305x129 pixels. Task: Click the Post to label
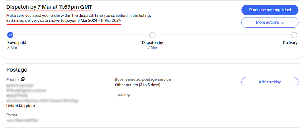[x=13, y=79]
